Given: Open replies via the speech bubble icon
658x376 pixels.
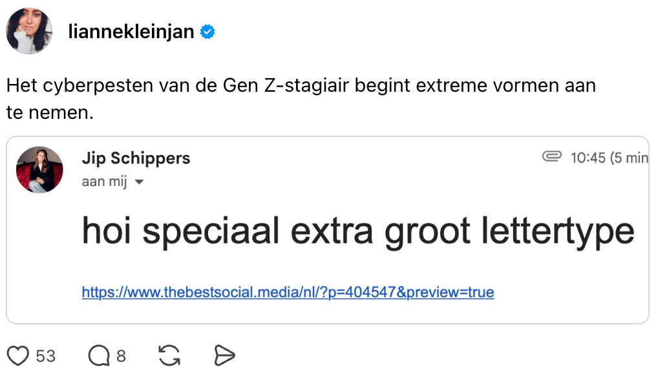Looking at the screenshot, I should coord(99,355).
